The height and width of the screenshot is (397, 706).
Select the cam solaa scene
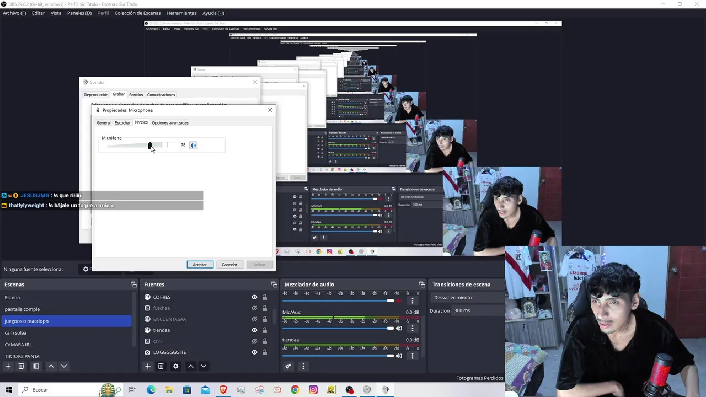(66, 332)
